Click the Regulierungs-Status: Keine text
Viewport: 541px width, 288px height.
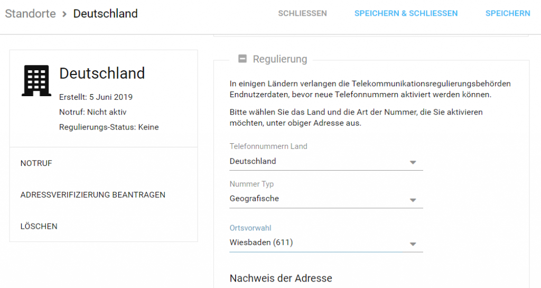click(x=109, y=127)
